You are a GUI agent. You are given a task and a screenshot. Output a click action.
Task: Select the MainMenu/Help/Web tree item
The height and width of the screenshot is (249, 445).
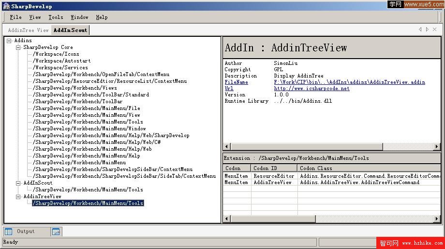(92, 149)
